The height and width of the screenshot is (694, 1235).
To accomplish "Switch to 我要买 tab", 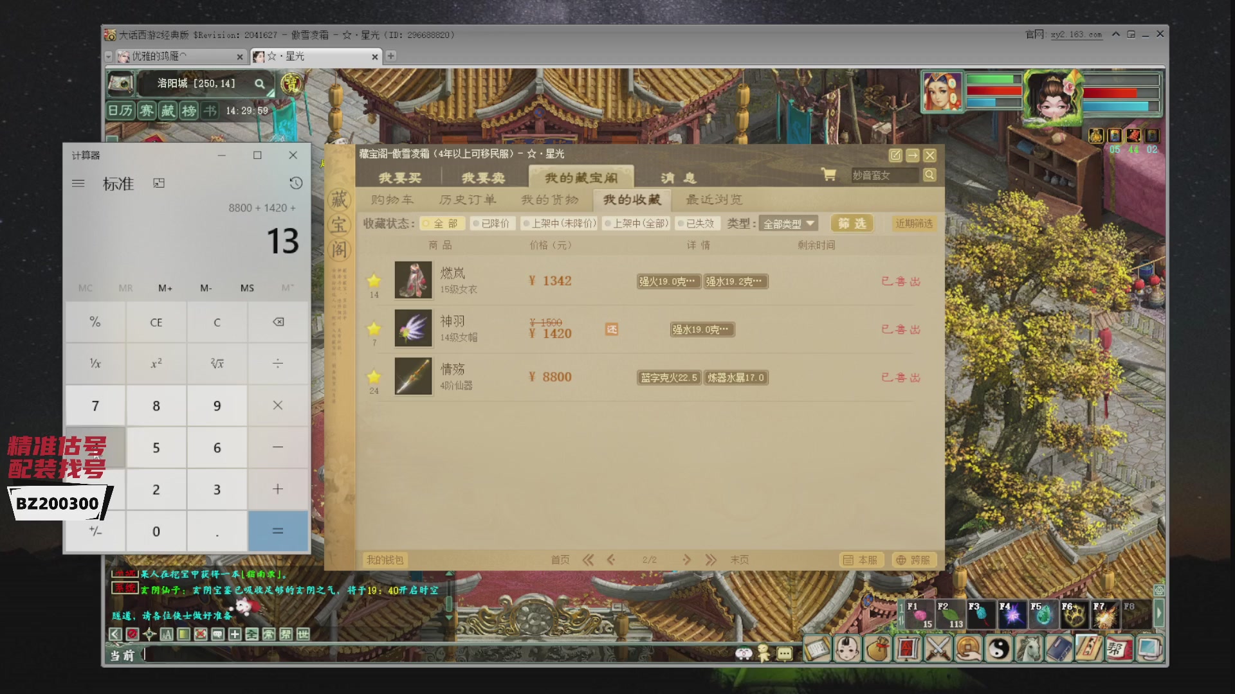I will click(x=400, y=177).
